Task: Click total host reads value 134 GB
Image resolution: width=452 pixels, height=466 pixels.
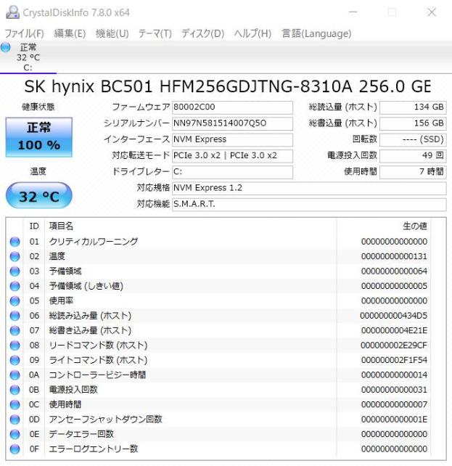Action: coord(413,107)
